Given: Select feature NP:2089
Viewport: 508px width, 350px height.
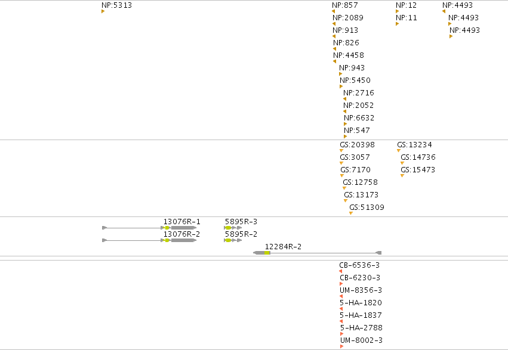Looking at the screenshot, I should tap(348, 18).
